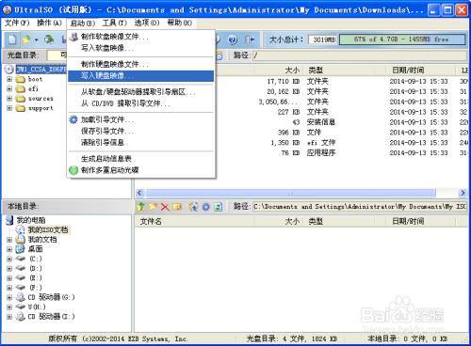Image resolution: width=471 pixels, height=346 pixels.
Task: Open the 操作(A) menu
Action: tap(49, 23)
